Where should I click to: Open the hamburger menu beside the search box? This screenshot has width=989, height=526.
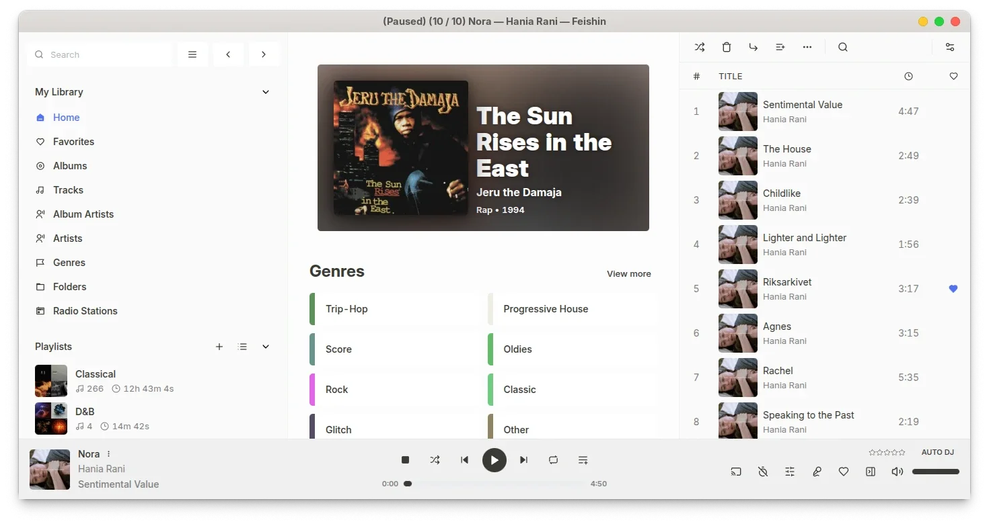(x=192, y=54)
